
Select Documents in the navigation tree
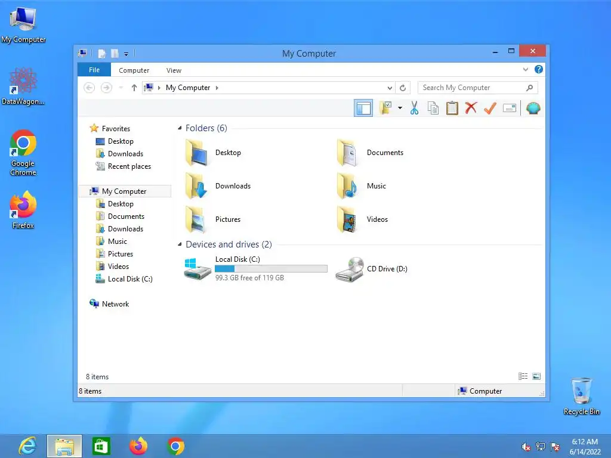pyautogui.click(x=126, y=216)
